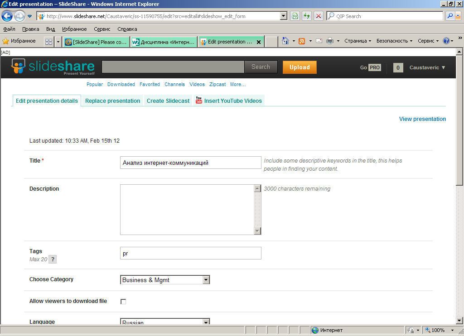Click the notifications counter showing 0
Viewport: 464px width, 336px height.
click(x=398, y=68)
